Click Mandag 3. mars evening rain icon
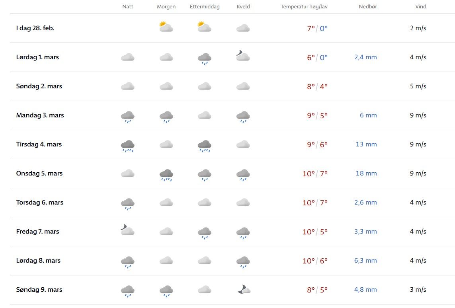455x308 pixels. [243, 117]
